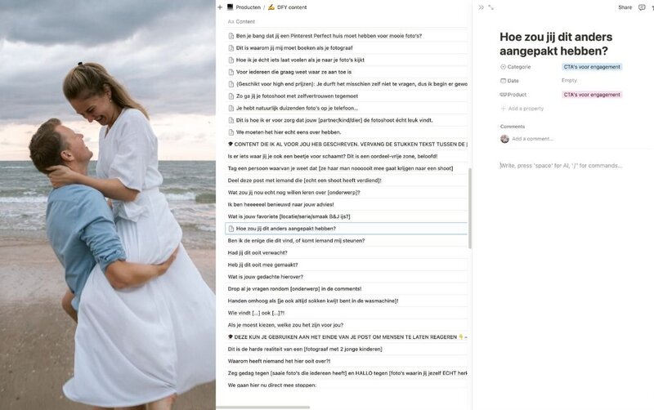This screenshot has width=654, height=410.
Task: Click page icon next to 'Hoe zou jij dit anders aangepakt hebben?'
Action: 231,229
